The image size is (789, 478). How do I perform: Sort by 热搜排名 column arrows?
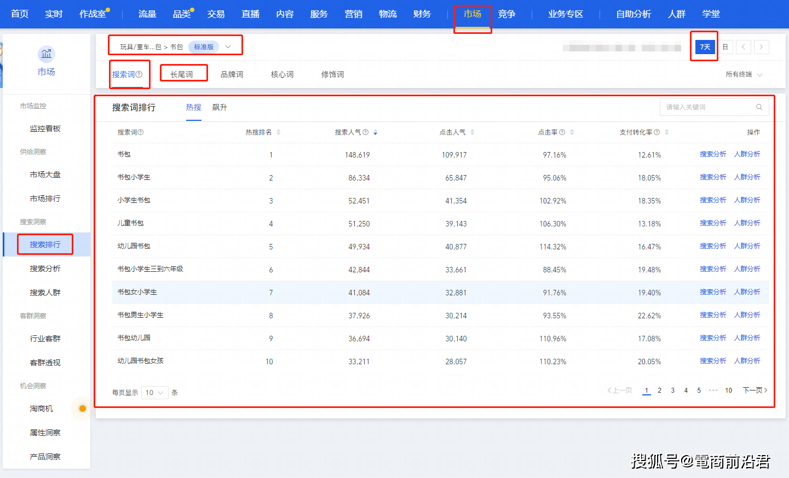point(278,132)
